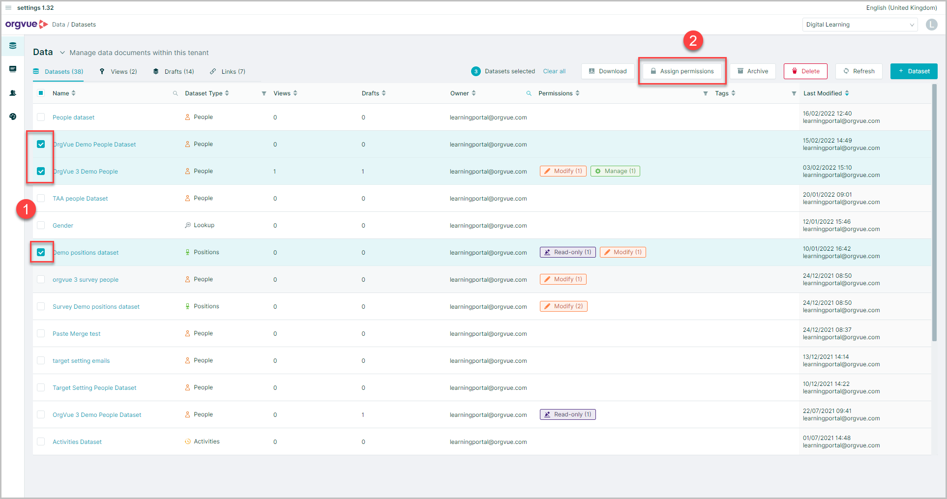Clear all selected datasets

554,71
